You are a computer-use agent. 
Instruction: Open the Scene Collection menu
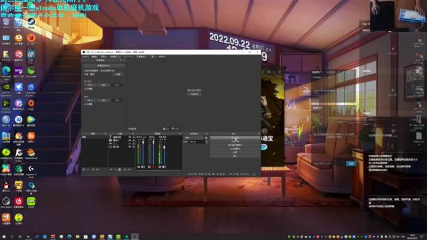point(141,57)
